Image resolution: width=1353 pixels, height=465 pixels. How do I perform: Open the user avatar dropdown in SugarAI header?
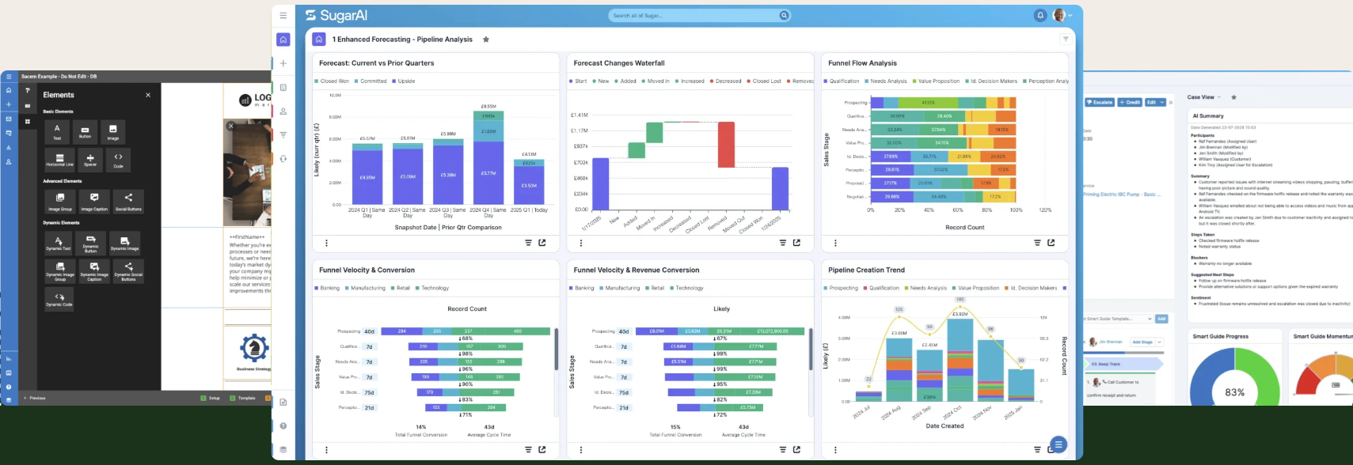pyautogui.click(x=1063, y=15)
